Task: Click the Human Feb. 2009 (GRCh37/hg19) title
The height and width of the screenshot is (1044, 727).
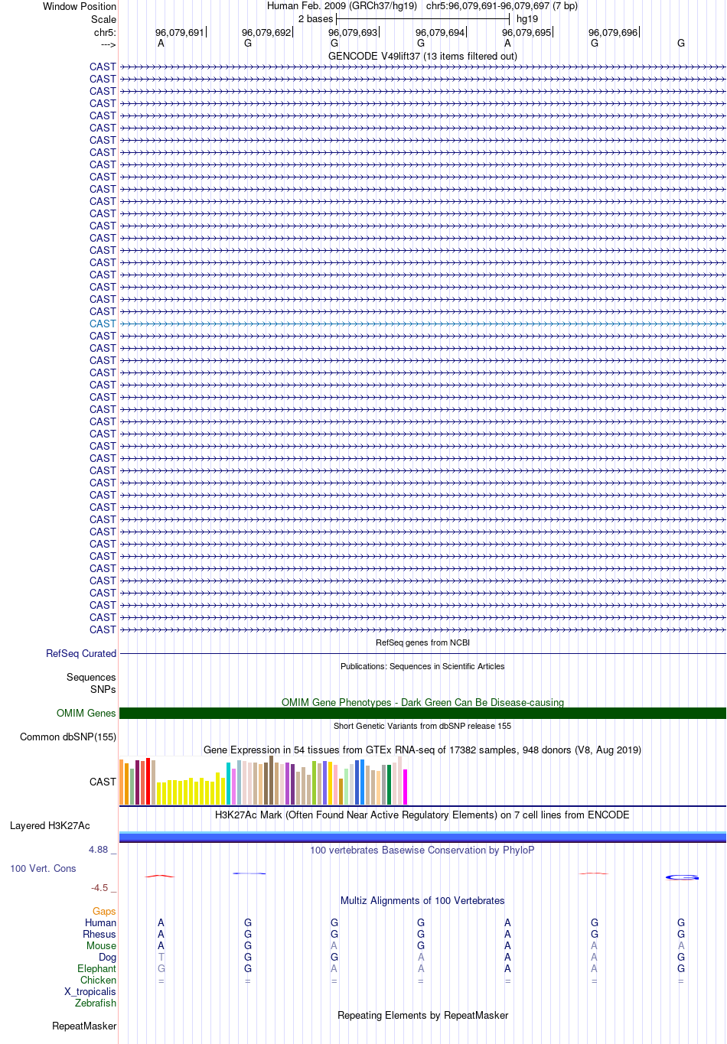Action: pos(342,6)
